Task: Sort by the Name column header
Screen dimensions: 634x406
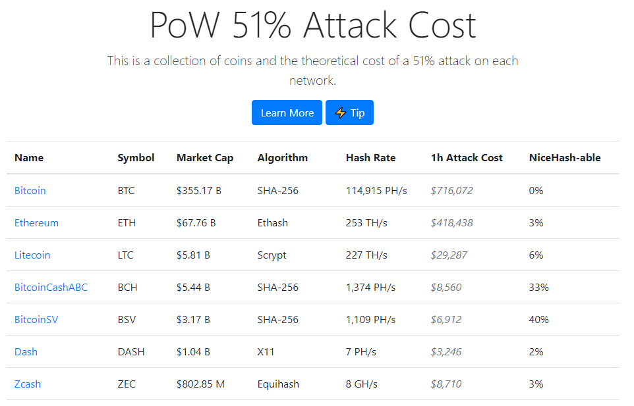Action: pos(29,158)
